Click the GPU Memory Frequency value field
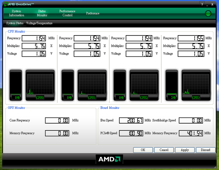Viewport: 219px width, 170px height. [57, 133]
